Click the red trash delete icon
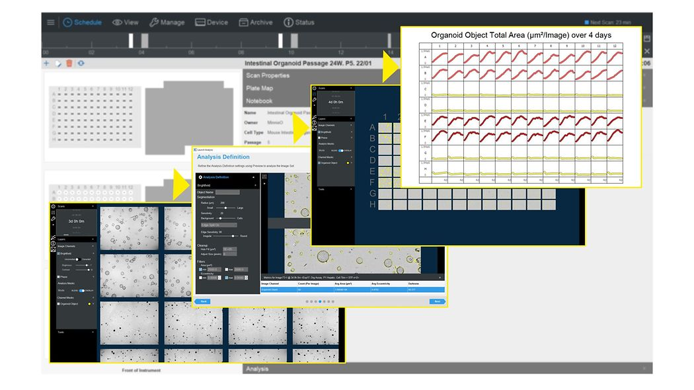The width and height of the screenshot is (694, 390). pos(69,63)
